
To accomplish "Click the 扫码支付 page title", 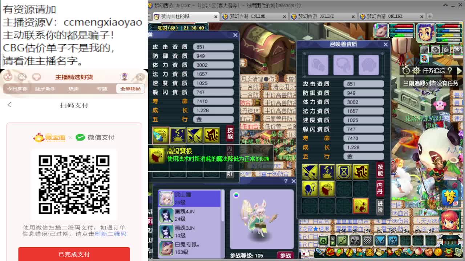I will [74, 105].
